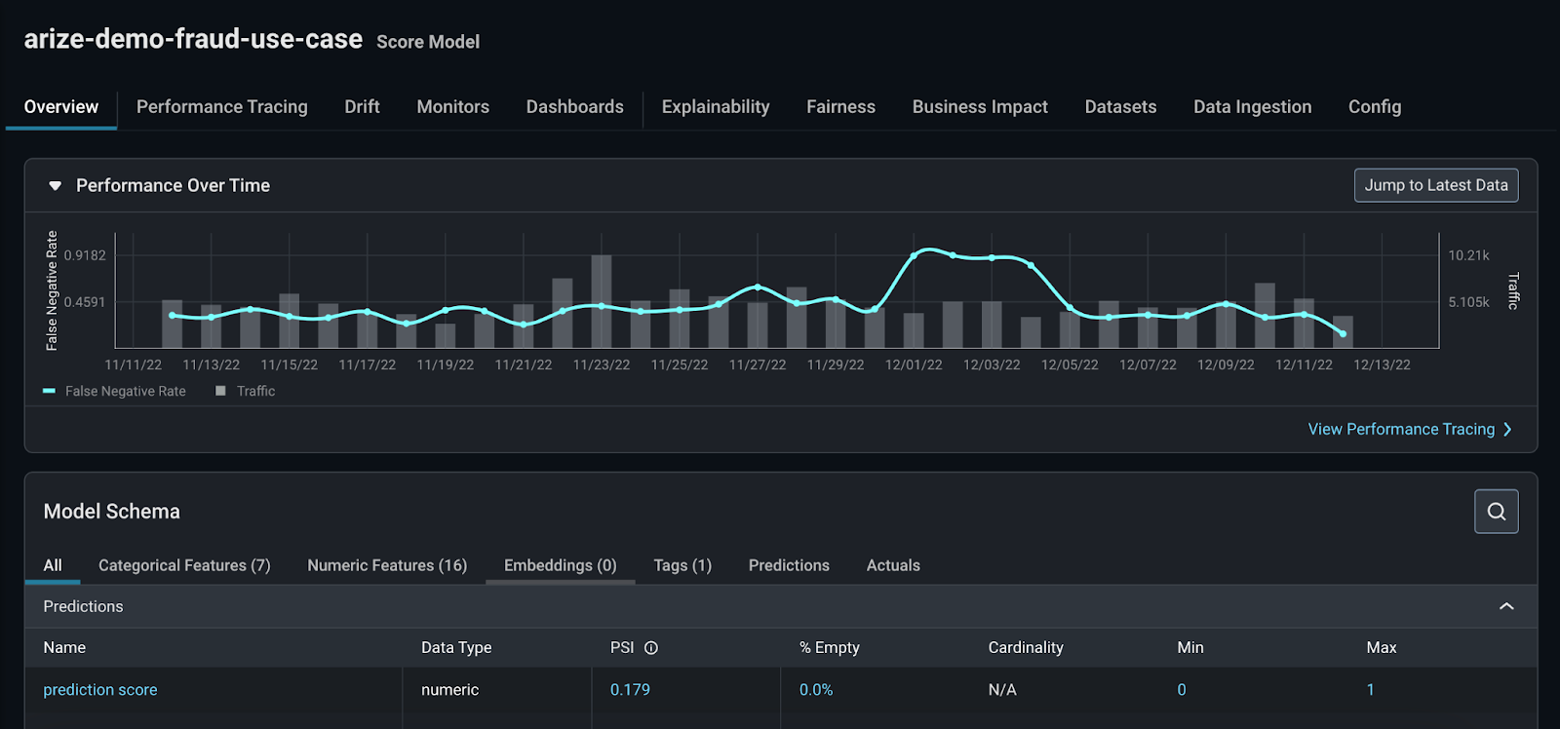The height and width of the screenshot is (729, 1560).
Task: Click the Name column header
Action: click(x=64, y=648)
